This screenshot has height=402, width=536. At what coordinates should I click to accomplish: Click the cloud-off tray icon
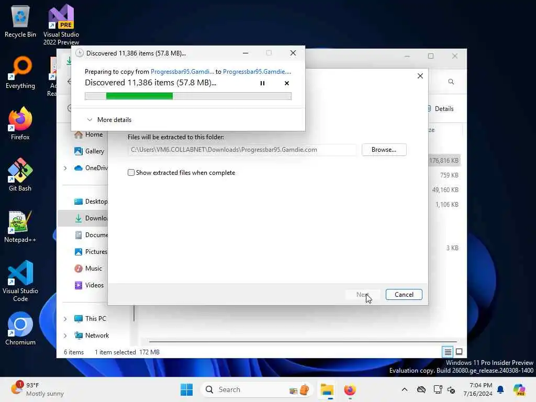coord(421,389)
